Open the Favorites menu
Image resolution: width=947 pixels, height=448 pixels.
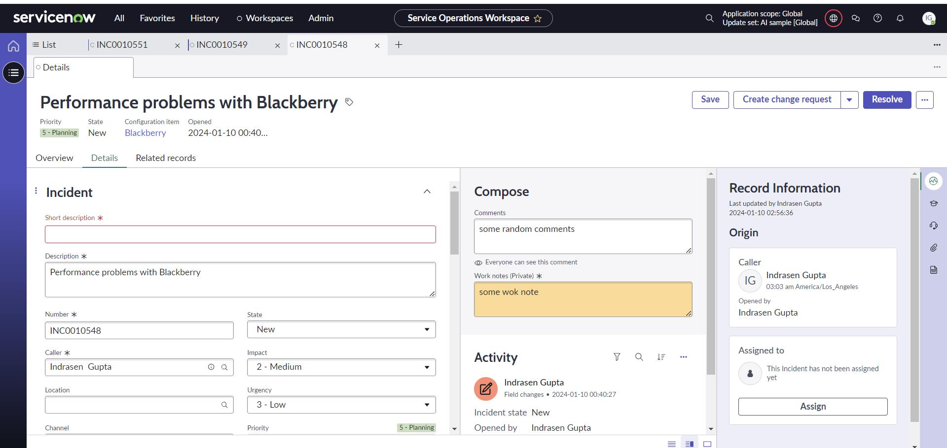[157, 18]
